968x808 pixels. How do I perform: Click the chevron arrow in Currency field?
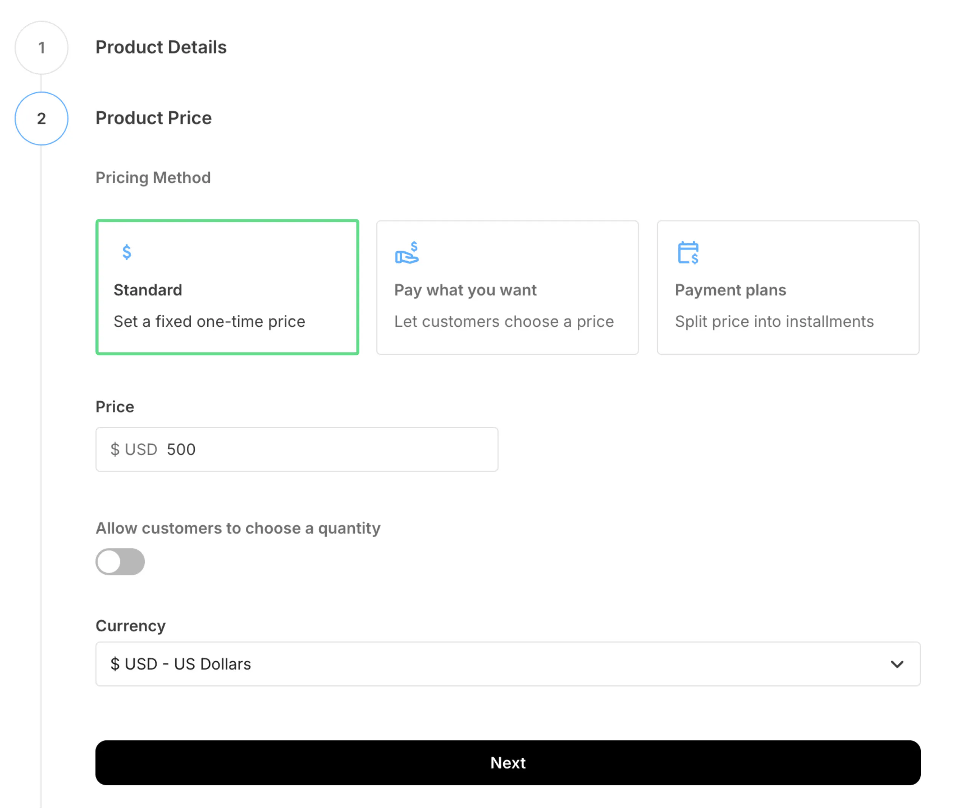pyautogui.click(x=897, y=664)
